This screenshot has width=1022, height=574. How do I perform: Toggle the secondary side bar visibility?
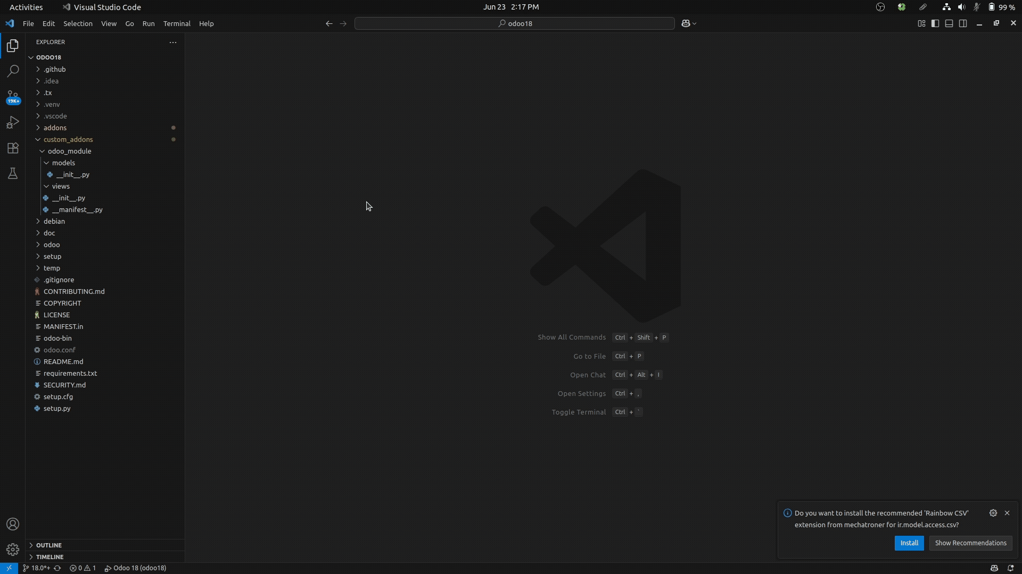click(963, 23)
